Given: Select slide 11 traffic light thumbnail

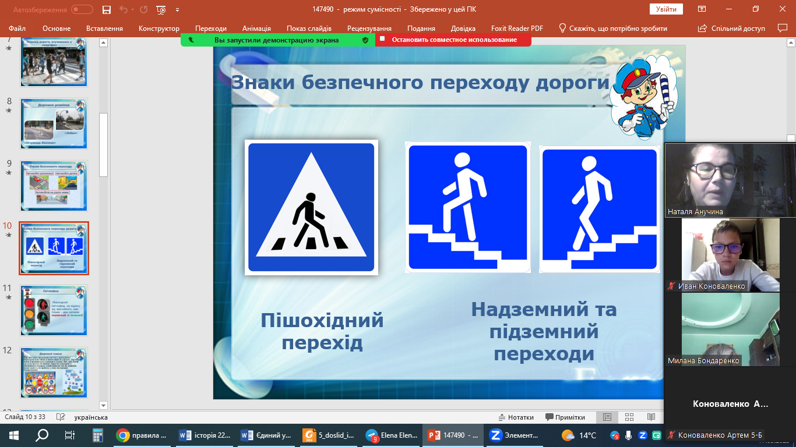Looking at the screenshot, I should tap(54, 310).
